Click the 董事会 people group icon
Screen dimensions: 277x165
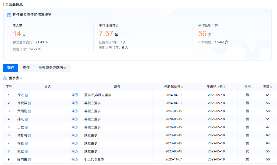coord(5,78)
